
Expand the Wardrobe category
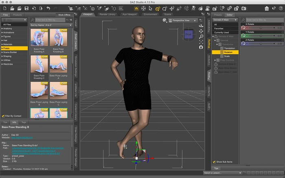point(2,64)
